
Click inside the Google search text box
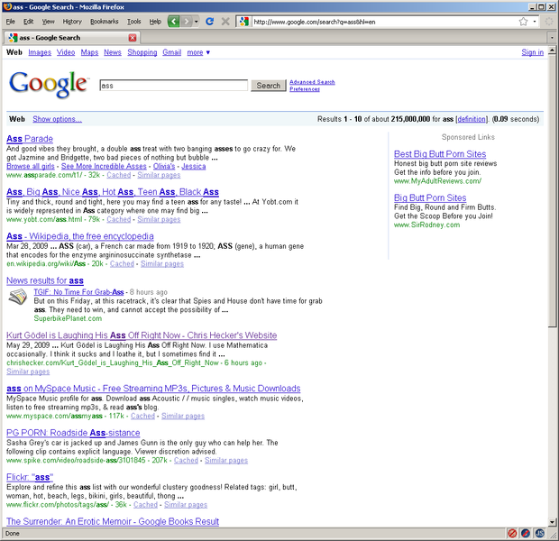point(172,86)
